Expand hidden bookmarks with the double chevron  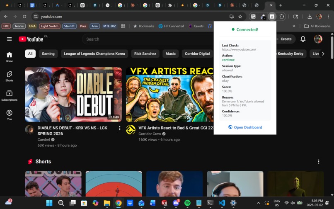click(x=294, y=26)
